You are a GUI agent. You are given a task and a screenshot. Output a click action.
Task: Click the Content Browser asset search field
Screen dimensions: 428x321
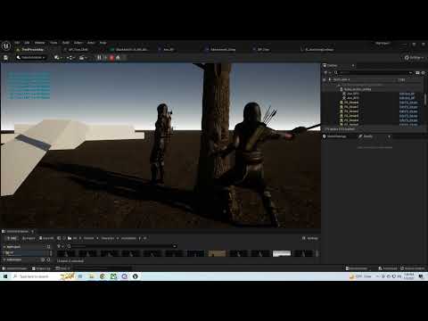click(x=122, y=246)
